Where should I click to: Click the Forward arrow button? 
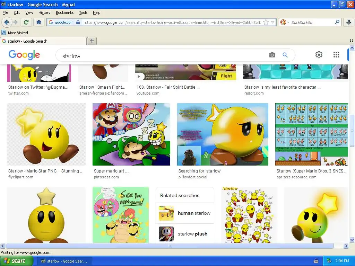[15, 22]
